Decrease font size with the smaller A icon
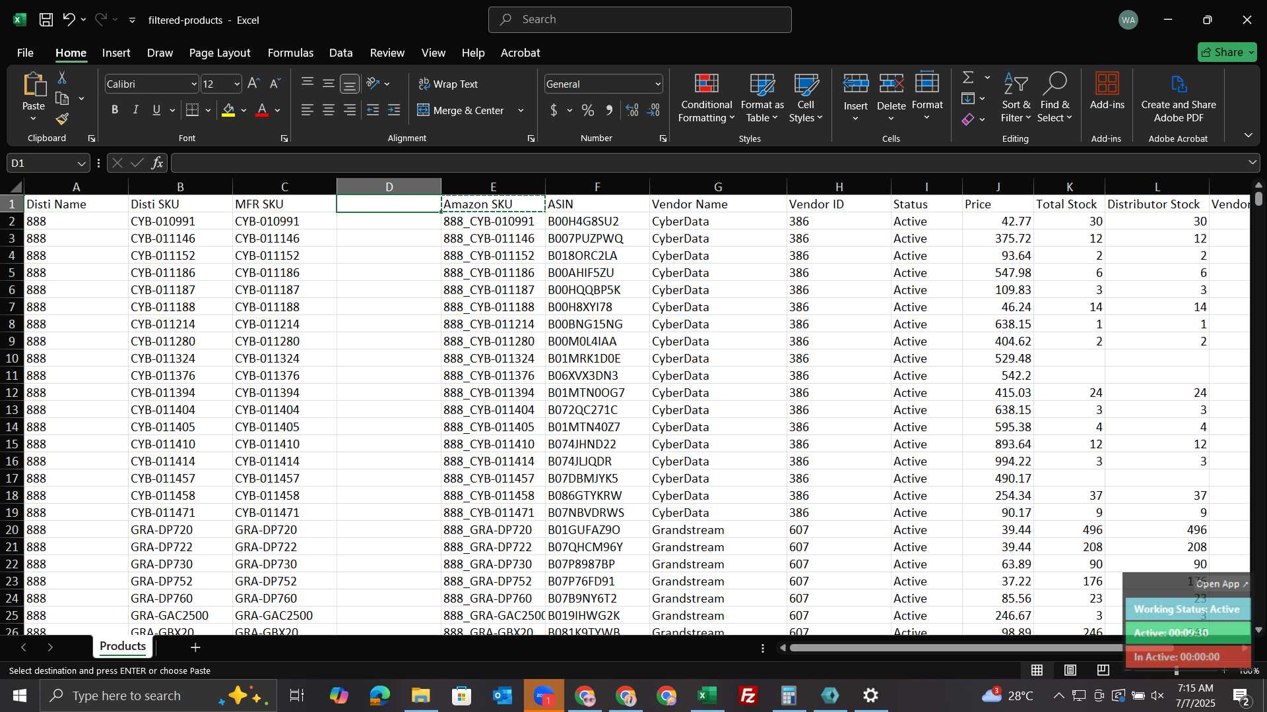Viewport: 1267px width, 712px height. tap(275, 84)
